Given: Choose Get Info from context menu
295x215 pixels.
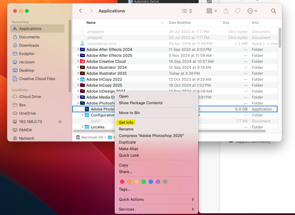Looking at the screenshot, I should click(x=126, y=123).
